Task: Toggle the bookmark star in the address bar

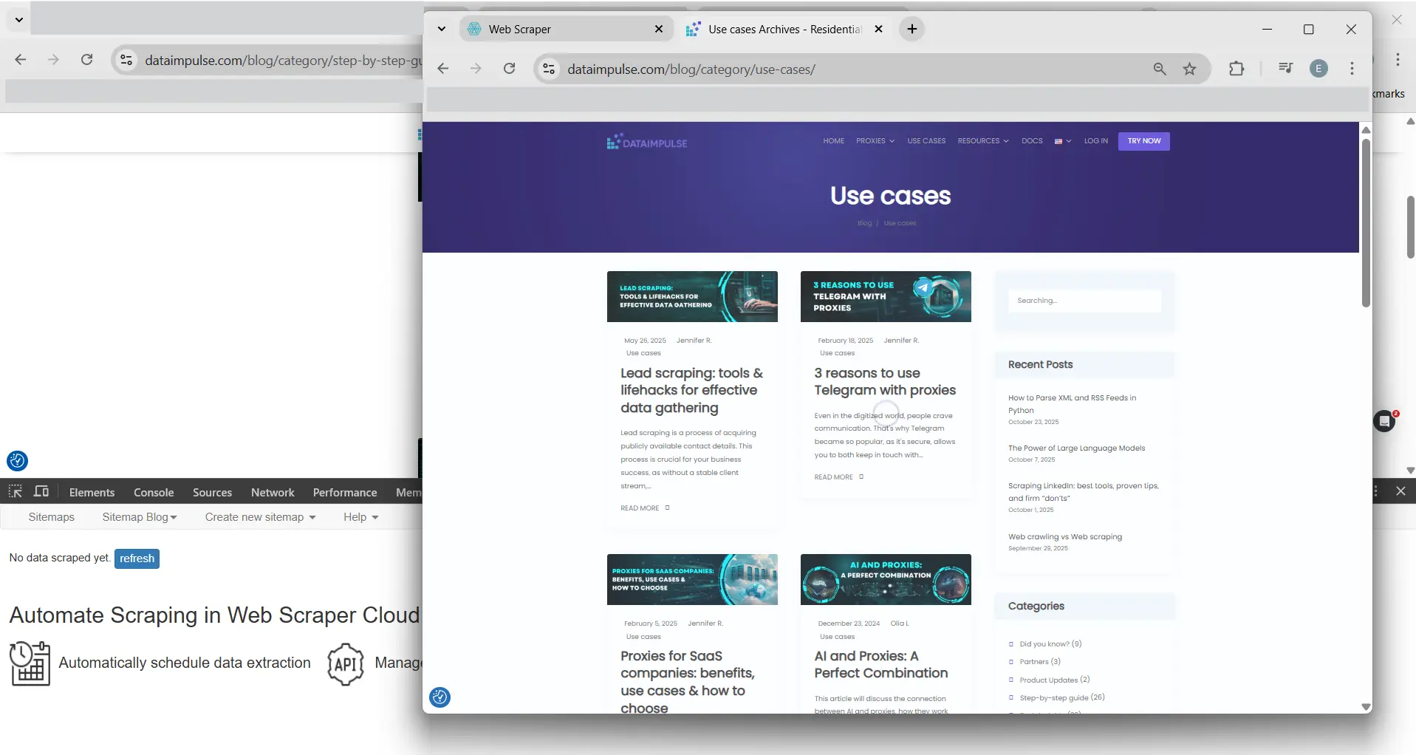Action: coord(1189,69)
